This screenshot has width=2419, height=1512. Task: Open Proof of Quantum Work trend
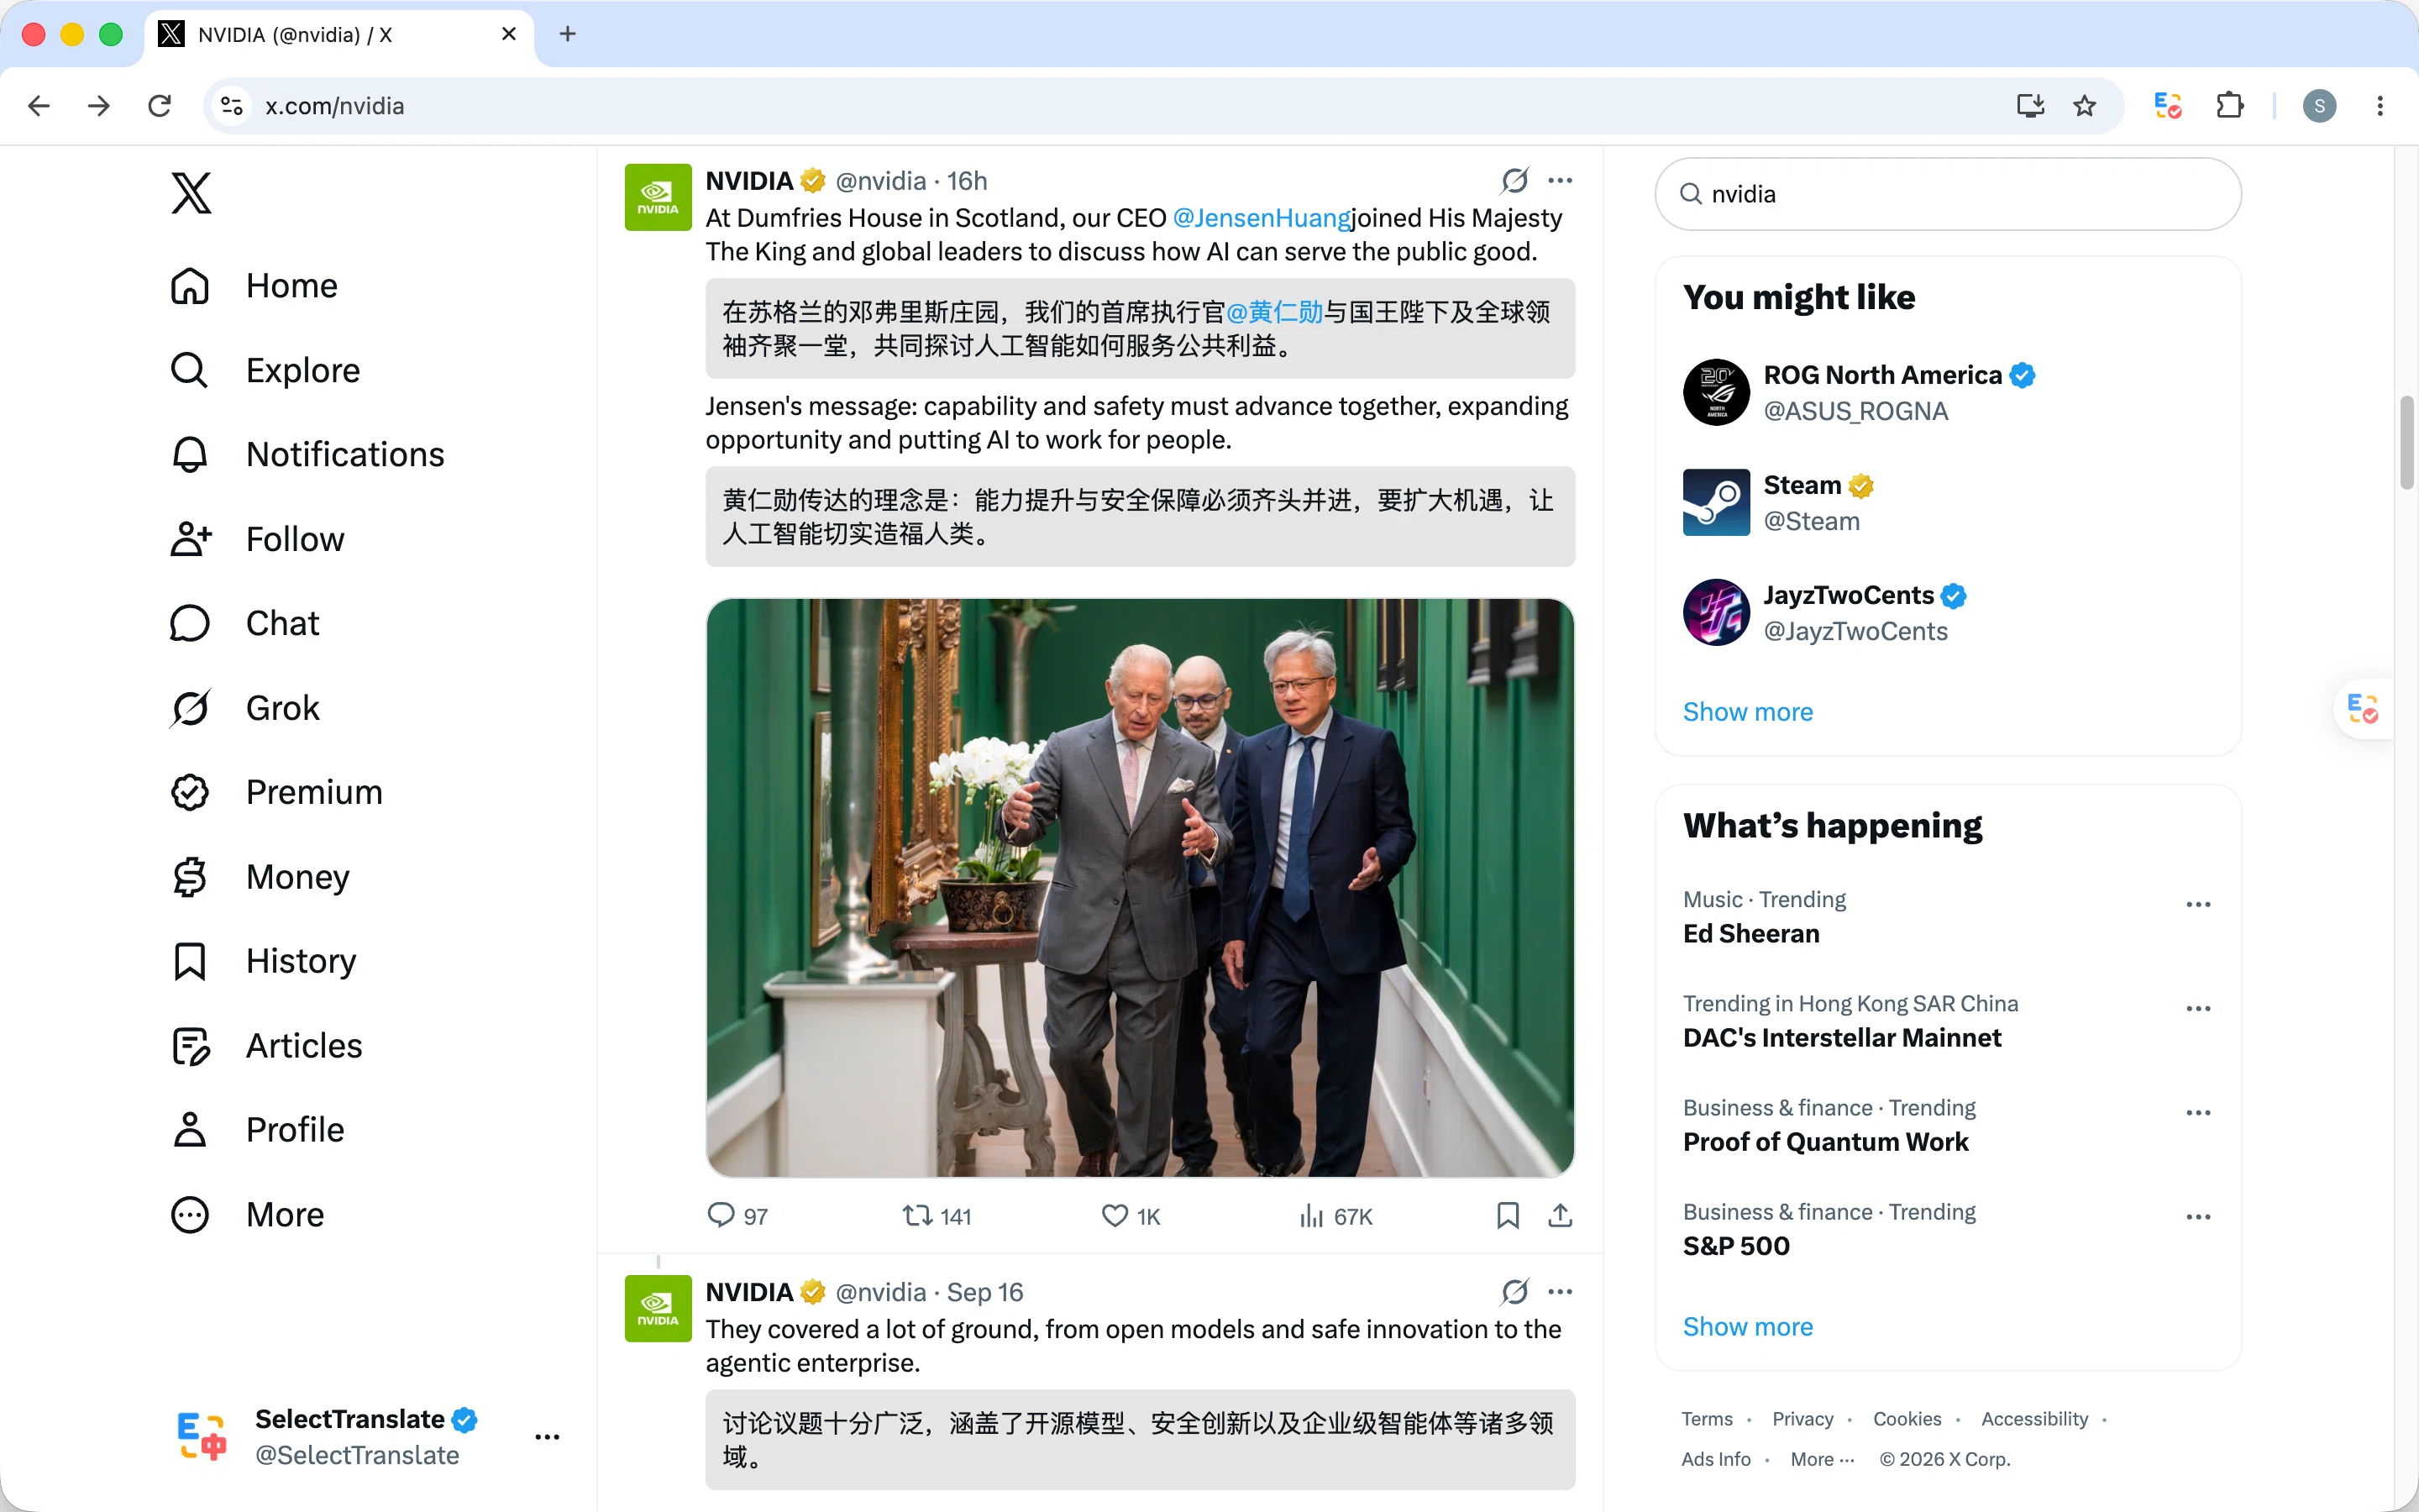click(x=1825, y=1141)
